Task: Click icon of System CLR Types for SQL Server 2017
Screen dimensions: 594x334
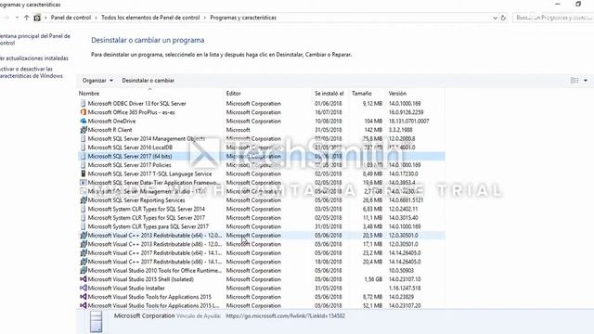Action: (x=83, y=217)
